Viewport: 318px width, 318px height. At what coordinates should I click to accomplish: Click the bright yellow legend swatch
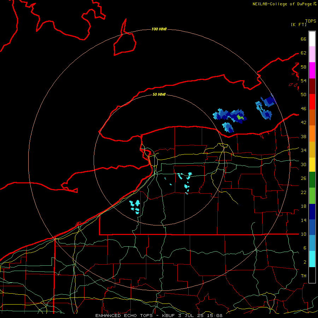click(312, 164)
